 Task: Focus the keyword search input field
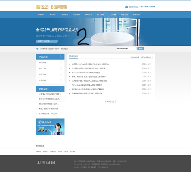(x=126, y=48)
